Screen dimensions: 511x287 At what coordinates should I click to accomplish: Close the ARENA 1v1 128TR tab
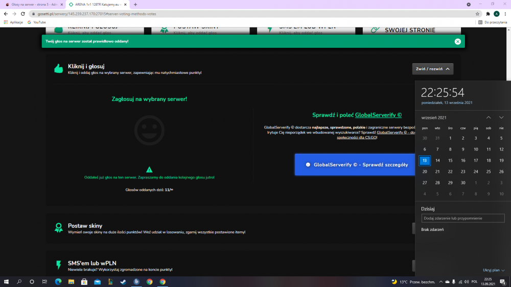(x=125, y=5)
